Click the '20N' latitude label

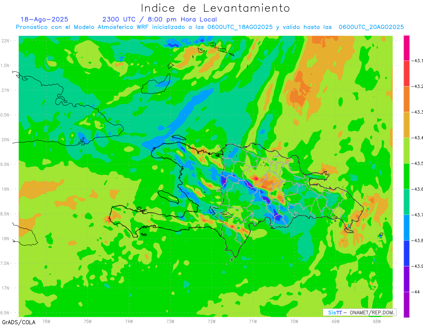pos(5,140)
